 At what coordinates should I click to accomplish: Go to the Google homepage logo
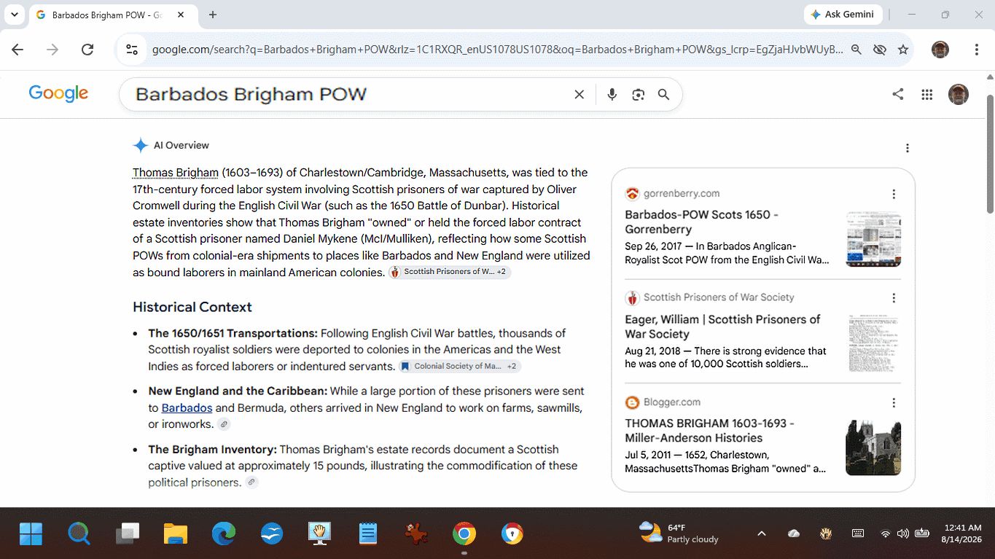[58, 94]
